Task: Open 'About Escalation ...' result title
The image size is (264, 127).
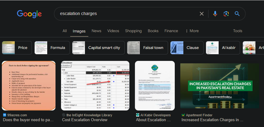Action: tap(153, 120)
